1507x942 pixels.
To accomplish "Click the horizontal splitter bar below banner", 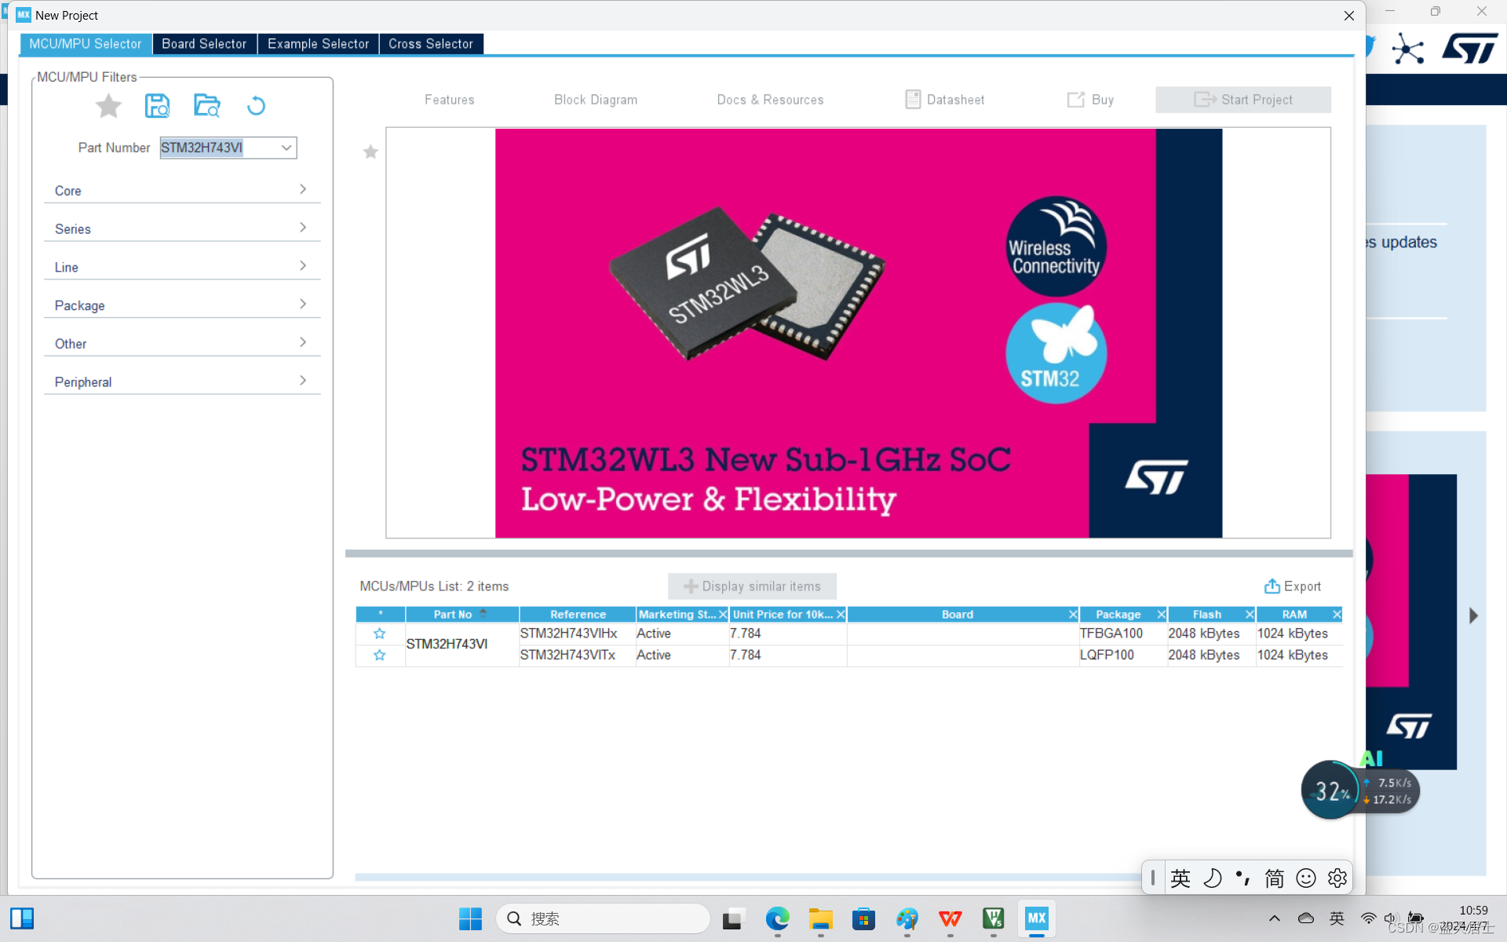I will [x=848, y=553].
